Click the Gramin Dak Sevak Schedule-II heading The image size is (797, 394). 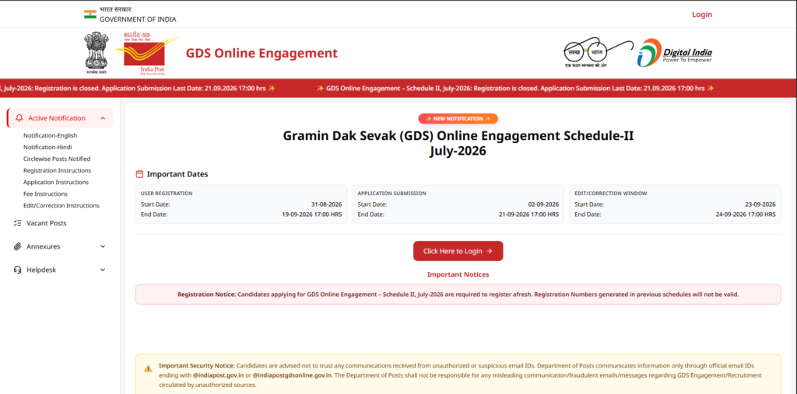pos(458,143)
